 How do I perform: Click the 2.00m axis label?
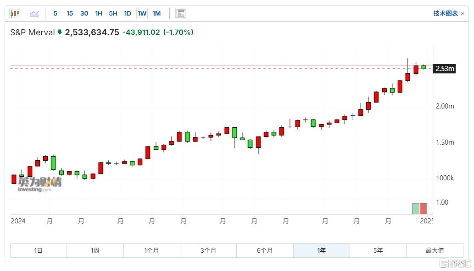point(445,106)
